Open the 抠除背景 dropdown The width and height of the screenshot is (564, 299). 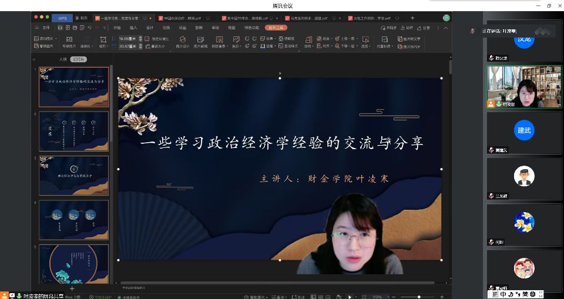219,42
